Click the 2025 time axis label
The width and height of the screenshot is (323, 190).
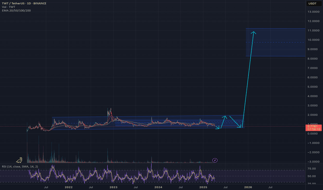(x=203, y=187)
